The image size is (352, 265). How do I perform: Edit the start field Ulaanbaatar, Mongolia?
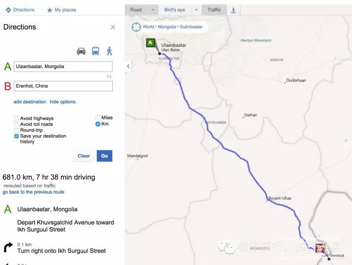[63, 67]
